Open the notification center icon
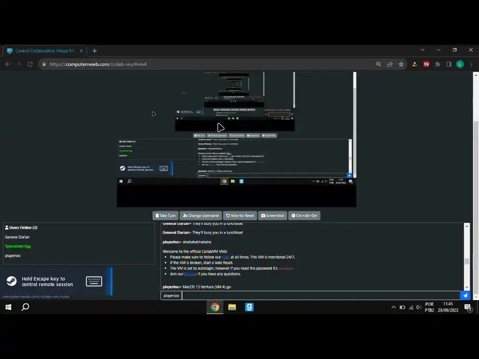The width and height of the screenshot is (479, 359). [468, 308]
